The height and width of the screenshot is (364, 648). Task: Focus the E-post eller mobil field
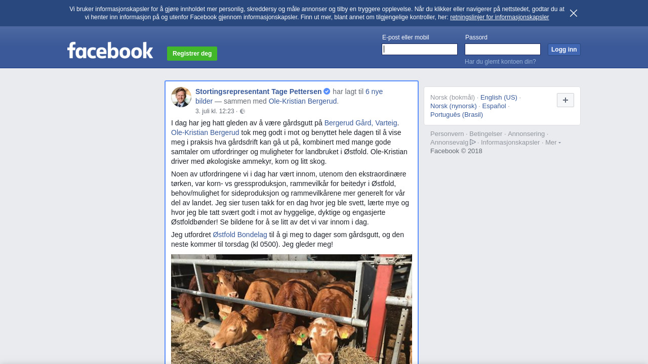coord(420,49)
